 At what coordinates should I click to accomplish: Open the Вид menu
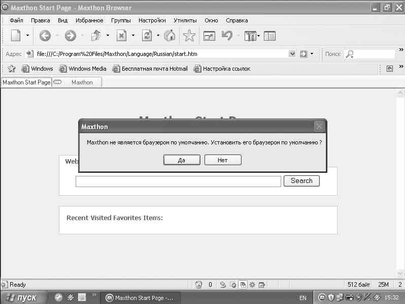click(x=62, y=20)
